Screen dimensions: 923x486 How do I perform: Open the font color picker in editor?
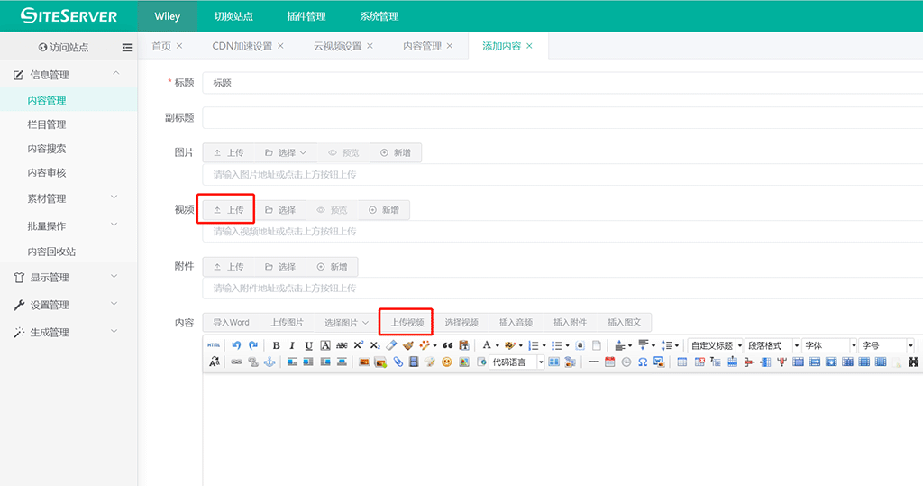(487, 345)
